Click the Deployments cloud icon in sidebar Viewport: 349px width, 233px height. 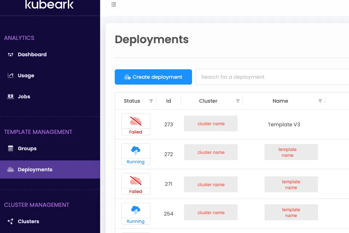(x=11, y=169)
